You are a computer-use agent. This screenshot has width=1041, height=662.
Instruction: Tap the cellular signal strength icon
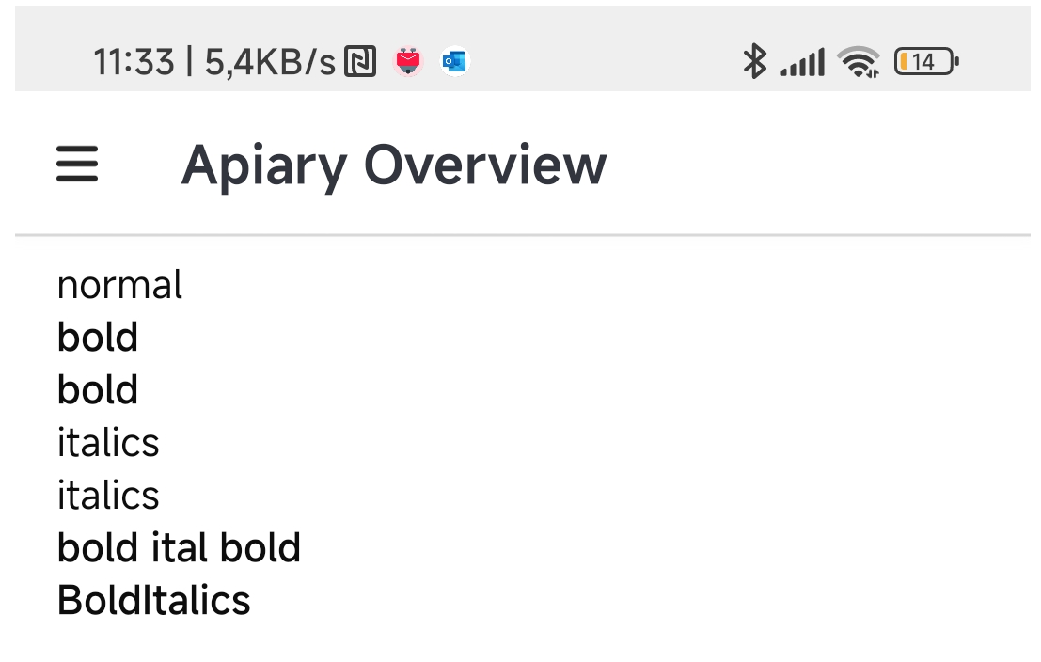802,63
